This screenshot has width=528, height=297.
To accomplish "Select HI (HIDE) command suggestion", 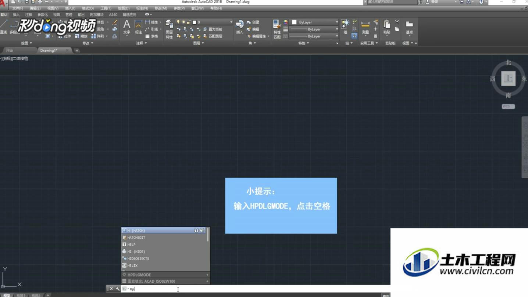I will 164,251.
